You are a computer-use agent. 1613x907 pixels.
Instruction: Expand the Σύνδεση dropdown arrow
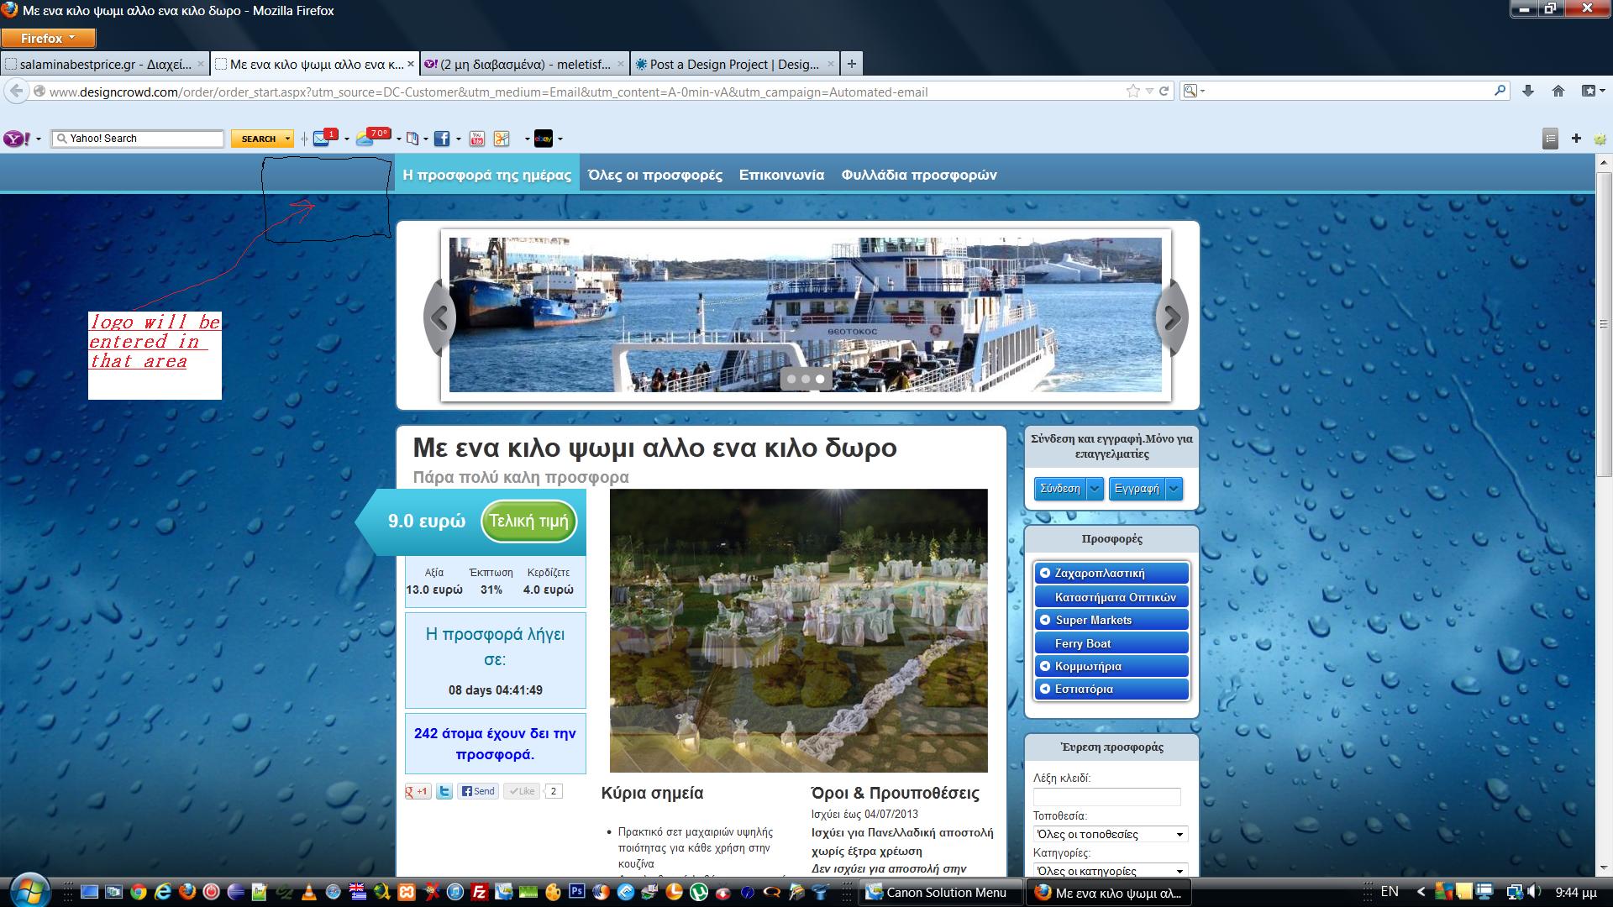(1095, 488)
